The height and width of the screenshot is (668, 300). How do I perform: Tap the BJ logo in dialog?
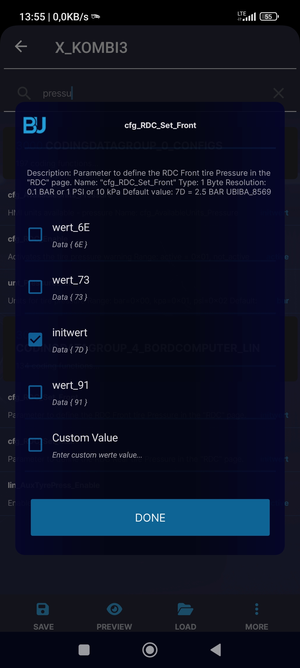point(34,125)
